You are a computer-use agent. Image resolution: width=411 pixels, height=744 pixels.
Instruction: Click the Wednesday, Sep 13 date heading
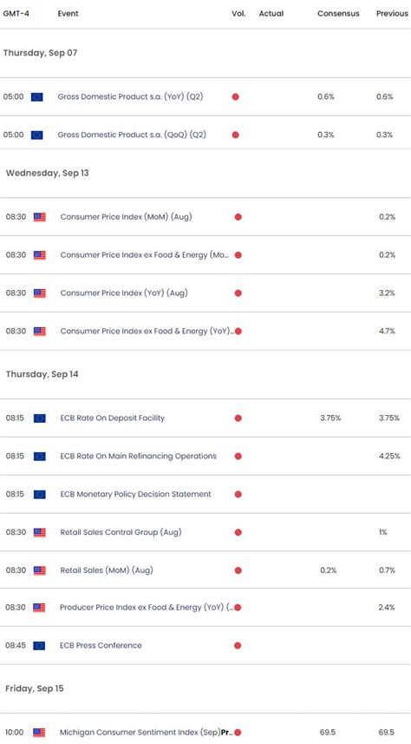pos(48,173)
